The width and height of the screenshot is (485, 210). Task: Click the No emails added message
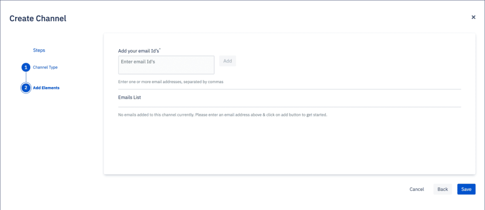click(x=223, y=115)
